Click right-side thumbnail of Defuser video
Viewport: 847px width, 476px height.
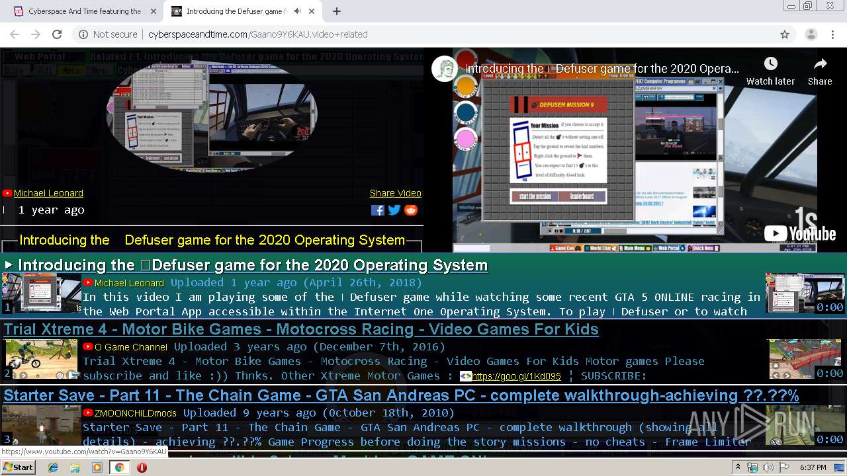[x=805, y=293]
